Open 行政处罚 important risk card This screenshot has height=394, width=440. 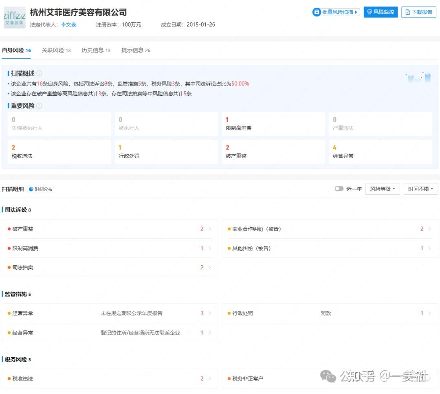(x=166, y=152)
